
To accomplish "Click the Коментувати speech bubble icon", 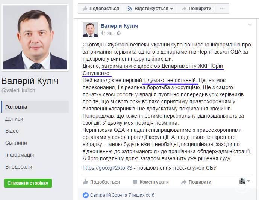I will tap(135, 182).
